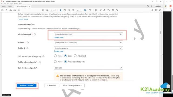Open the notifications bell
This screenshot has width=173, height=97.
152,6
